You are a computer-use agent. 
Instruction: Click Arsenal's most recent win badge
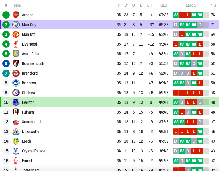200,15
